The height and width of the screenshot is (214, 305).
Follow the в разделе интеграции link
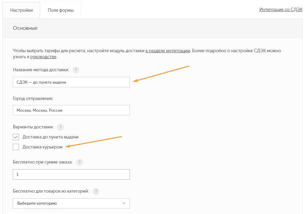click(168, 51)
